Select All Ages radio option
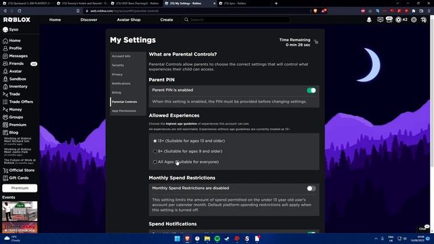The width and height of the screenshot is (434, 244). 155,162
